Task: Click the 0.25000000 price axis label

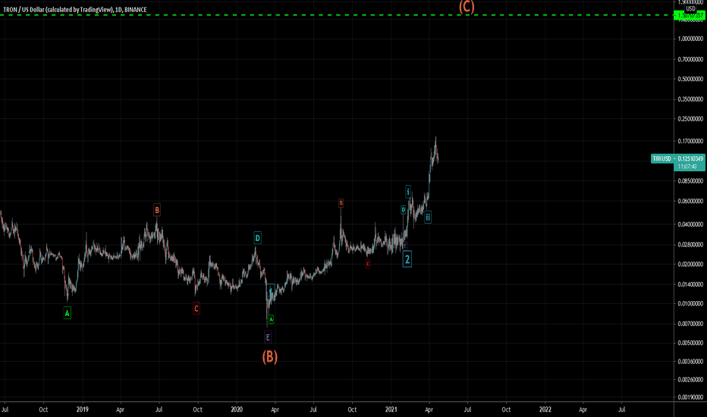Action: click(690, 119)
